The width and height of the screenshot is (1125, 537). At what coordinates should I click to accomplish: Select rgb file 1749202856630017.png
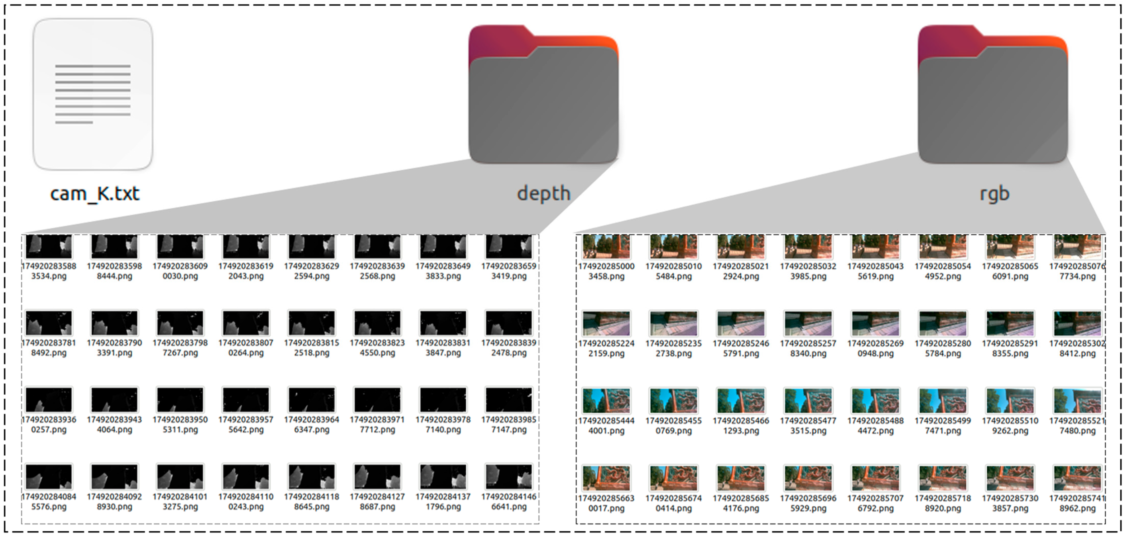[x=606, y=478]
